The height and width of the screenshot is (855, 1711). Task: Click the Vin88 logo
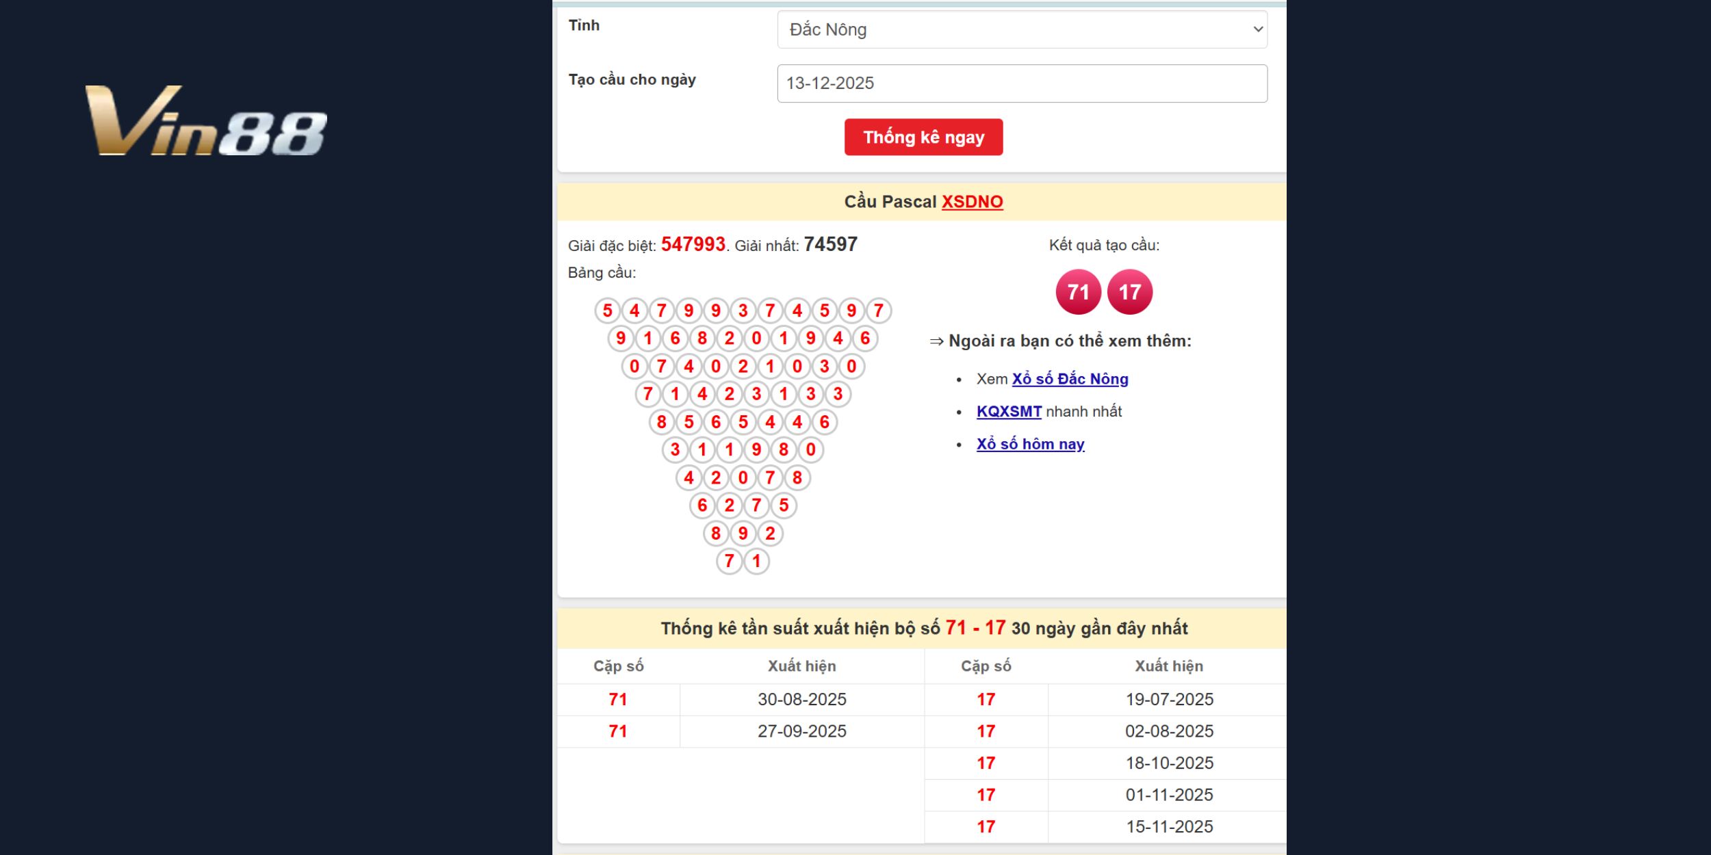(x=205, y=121)
